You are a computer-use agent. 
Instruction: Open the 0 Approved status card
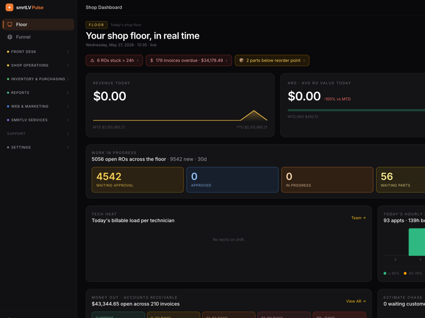232,180
